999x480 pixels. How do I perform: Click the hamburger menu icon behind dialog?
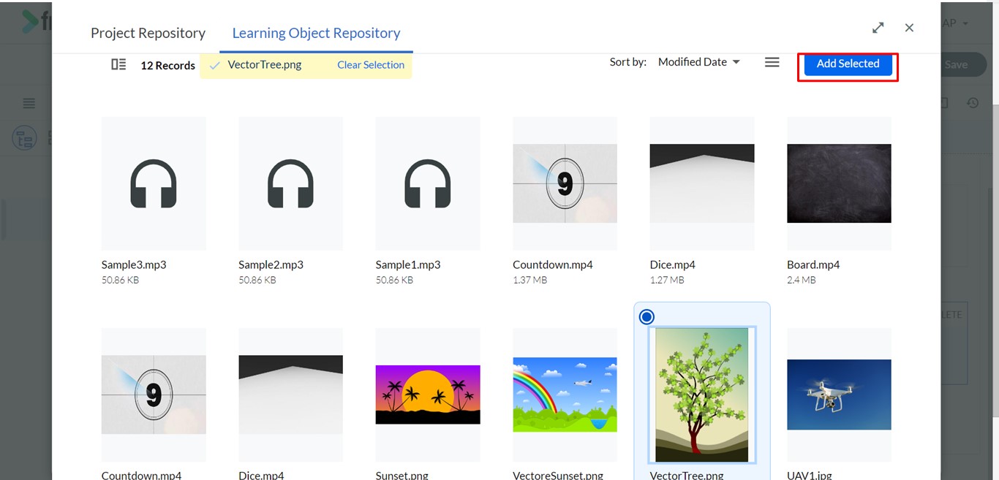pyautogui.click(x=29, y=103)
